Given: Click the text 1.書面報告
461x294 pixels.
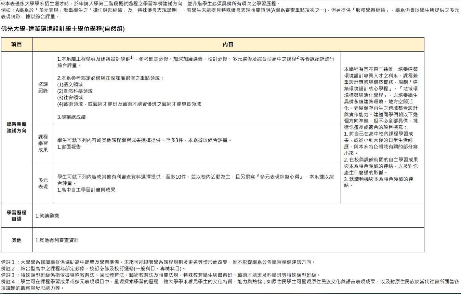Looking at the screenshot, I should tap(69, 146).
